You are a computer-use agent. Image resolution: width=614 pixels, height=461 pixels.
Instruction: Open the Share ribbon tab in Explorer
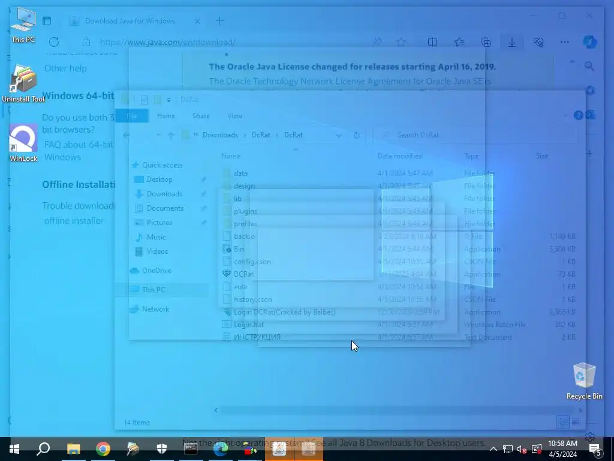201,116
